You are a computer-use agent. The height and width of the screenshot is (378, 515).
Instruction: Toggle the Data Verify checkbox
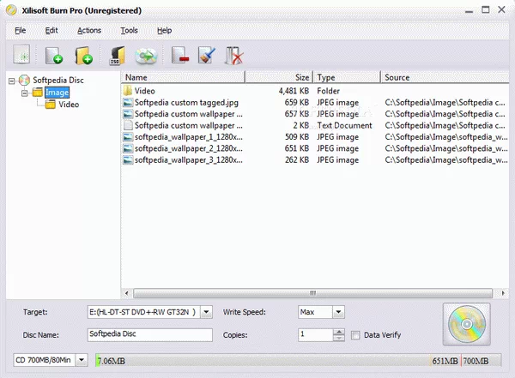pos(355,335)
